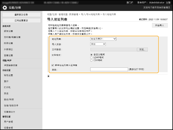Viewport: 173px width, 130px height.
Task: Click the settings gear icon in header
Action: (x=5, y=7)
